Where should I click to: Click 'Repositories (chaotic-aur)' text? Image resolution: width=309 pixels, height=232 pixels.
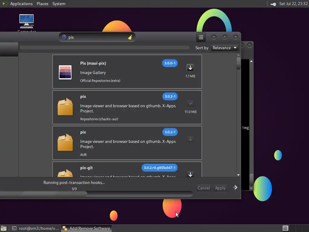coord(99,119)
